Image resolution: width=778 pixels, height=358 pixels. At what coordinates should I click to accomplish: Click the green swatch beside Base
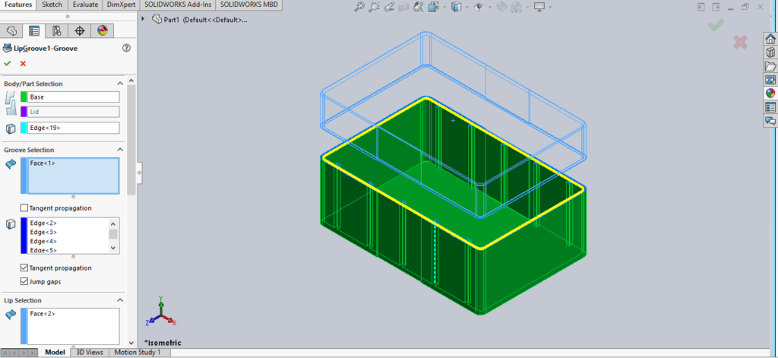24,97
